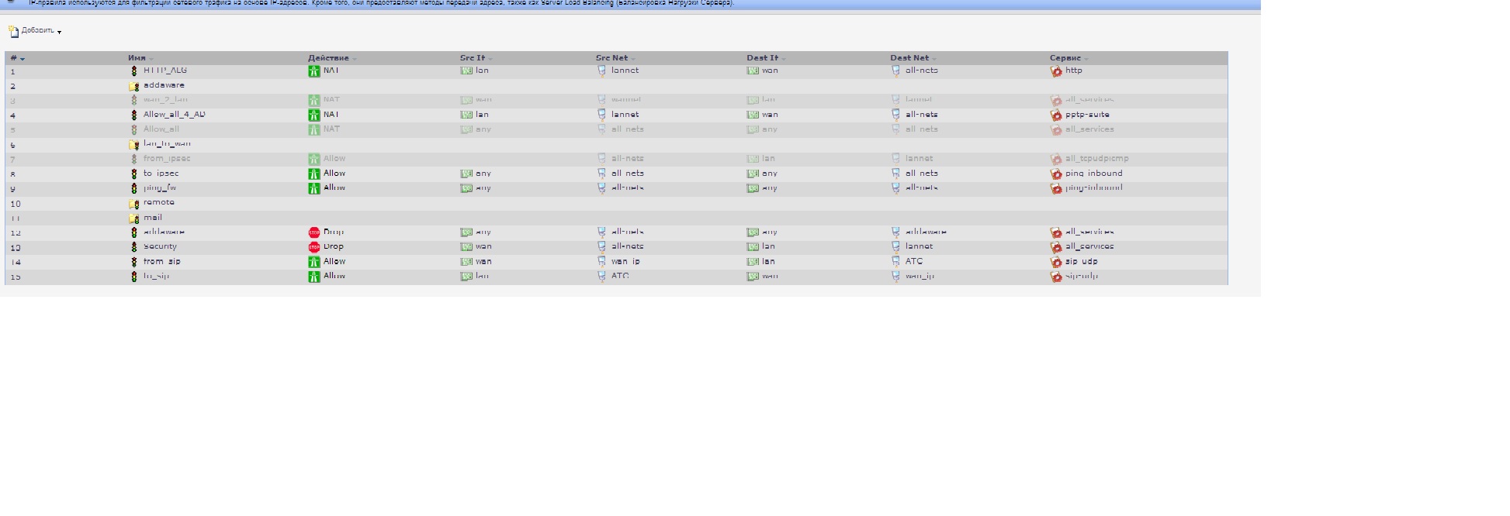The image size is (1510, 516).
Task: Click the mail folder icon
Action: pyautogui.click(x=133, y=218)
